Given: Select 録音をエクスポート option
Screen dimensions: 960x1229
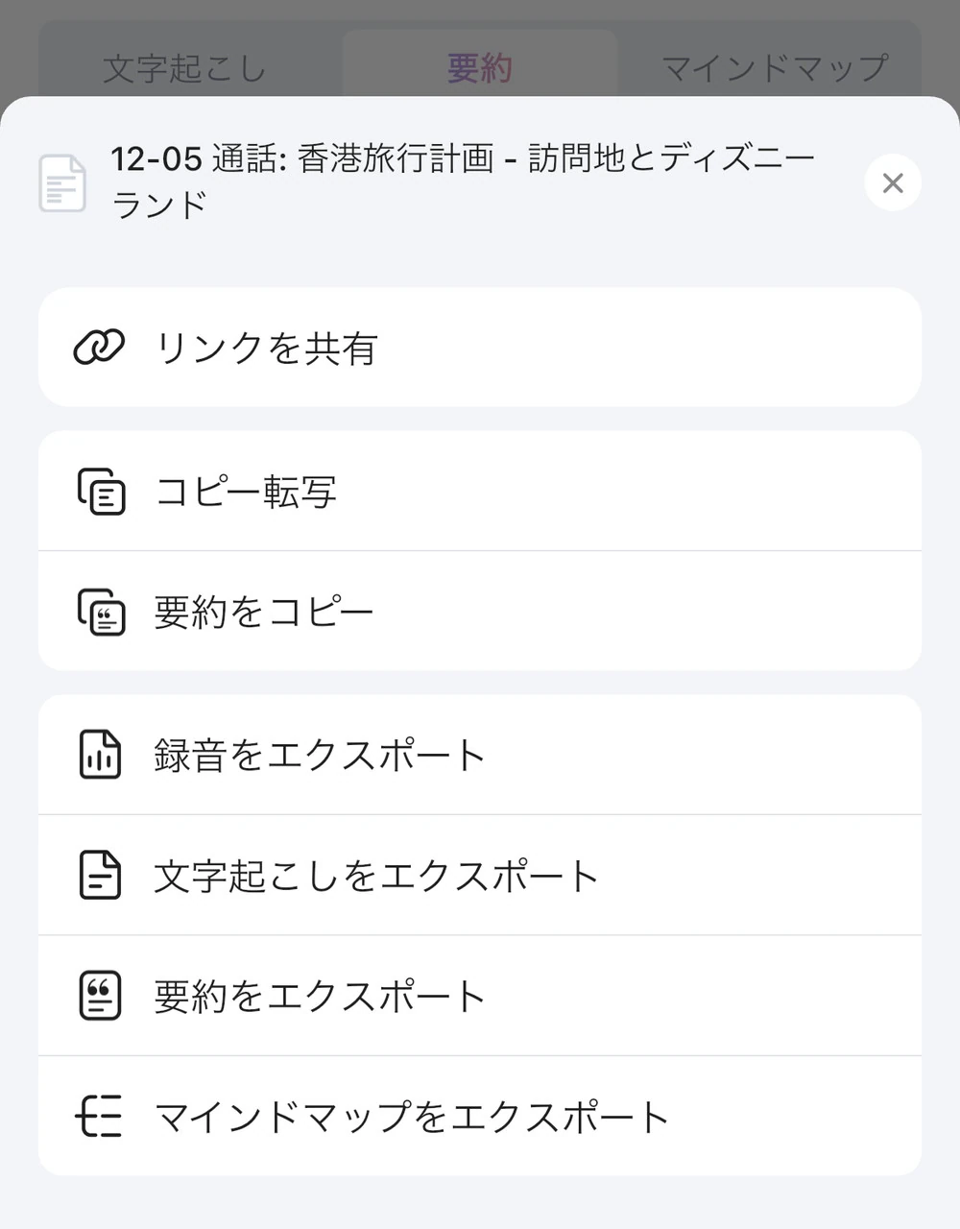Looking at the screenshot, I should click(320, 756).
